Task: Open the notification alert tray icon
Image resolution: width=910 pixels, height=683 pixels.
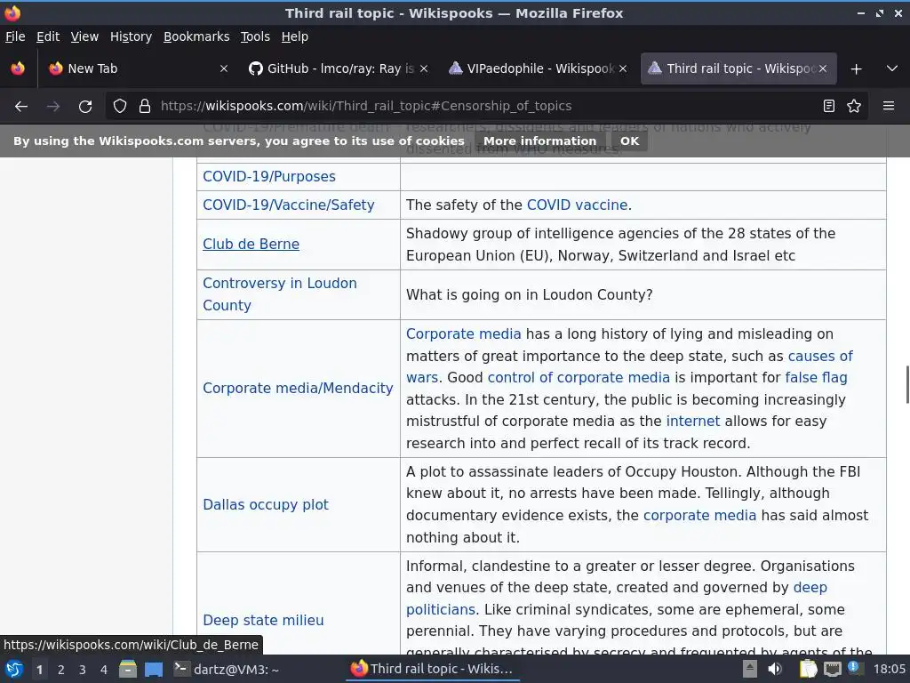Action: click(854, 668)
